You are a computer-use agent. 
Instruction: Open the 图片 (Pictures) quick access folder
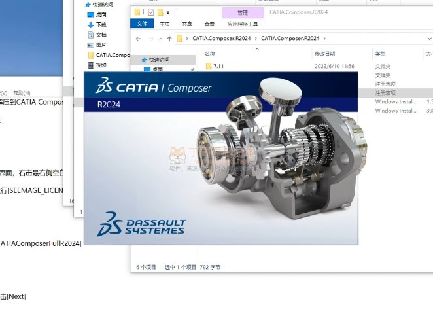[101, 45]
